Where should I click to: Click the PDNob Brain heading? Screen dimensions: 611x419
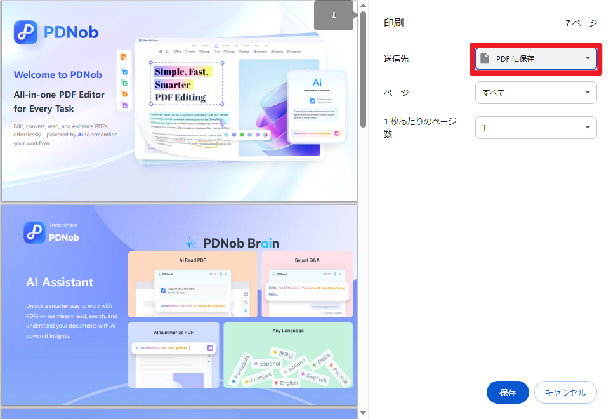tap(232, 243)
